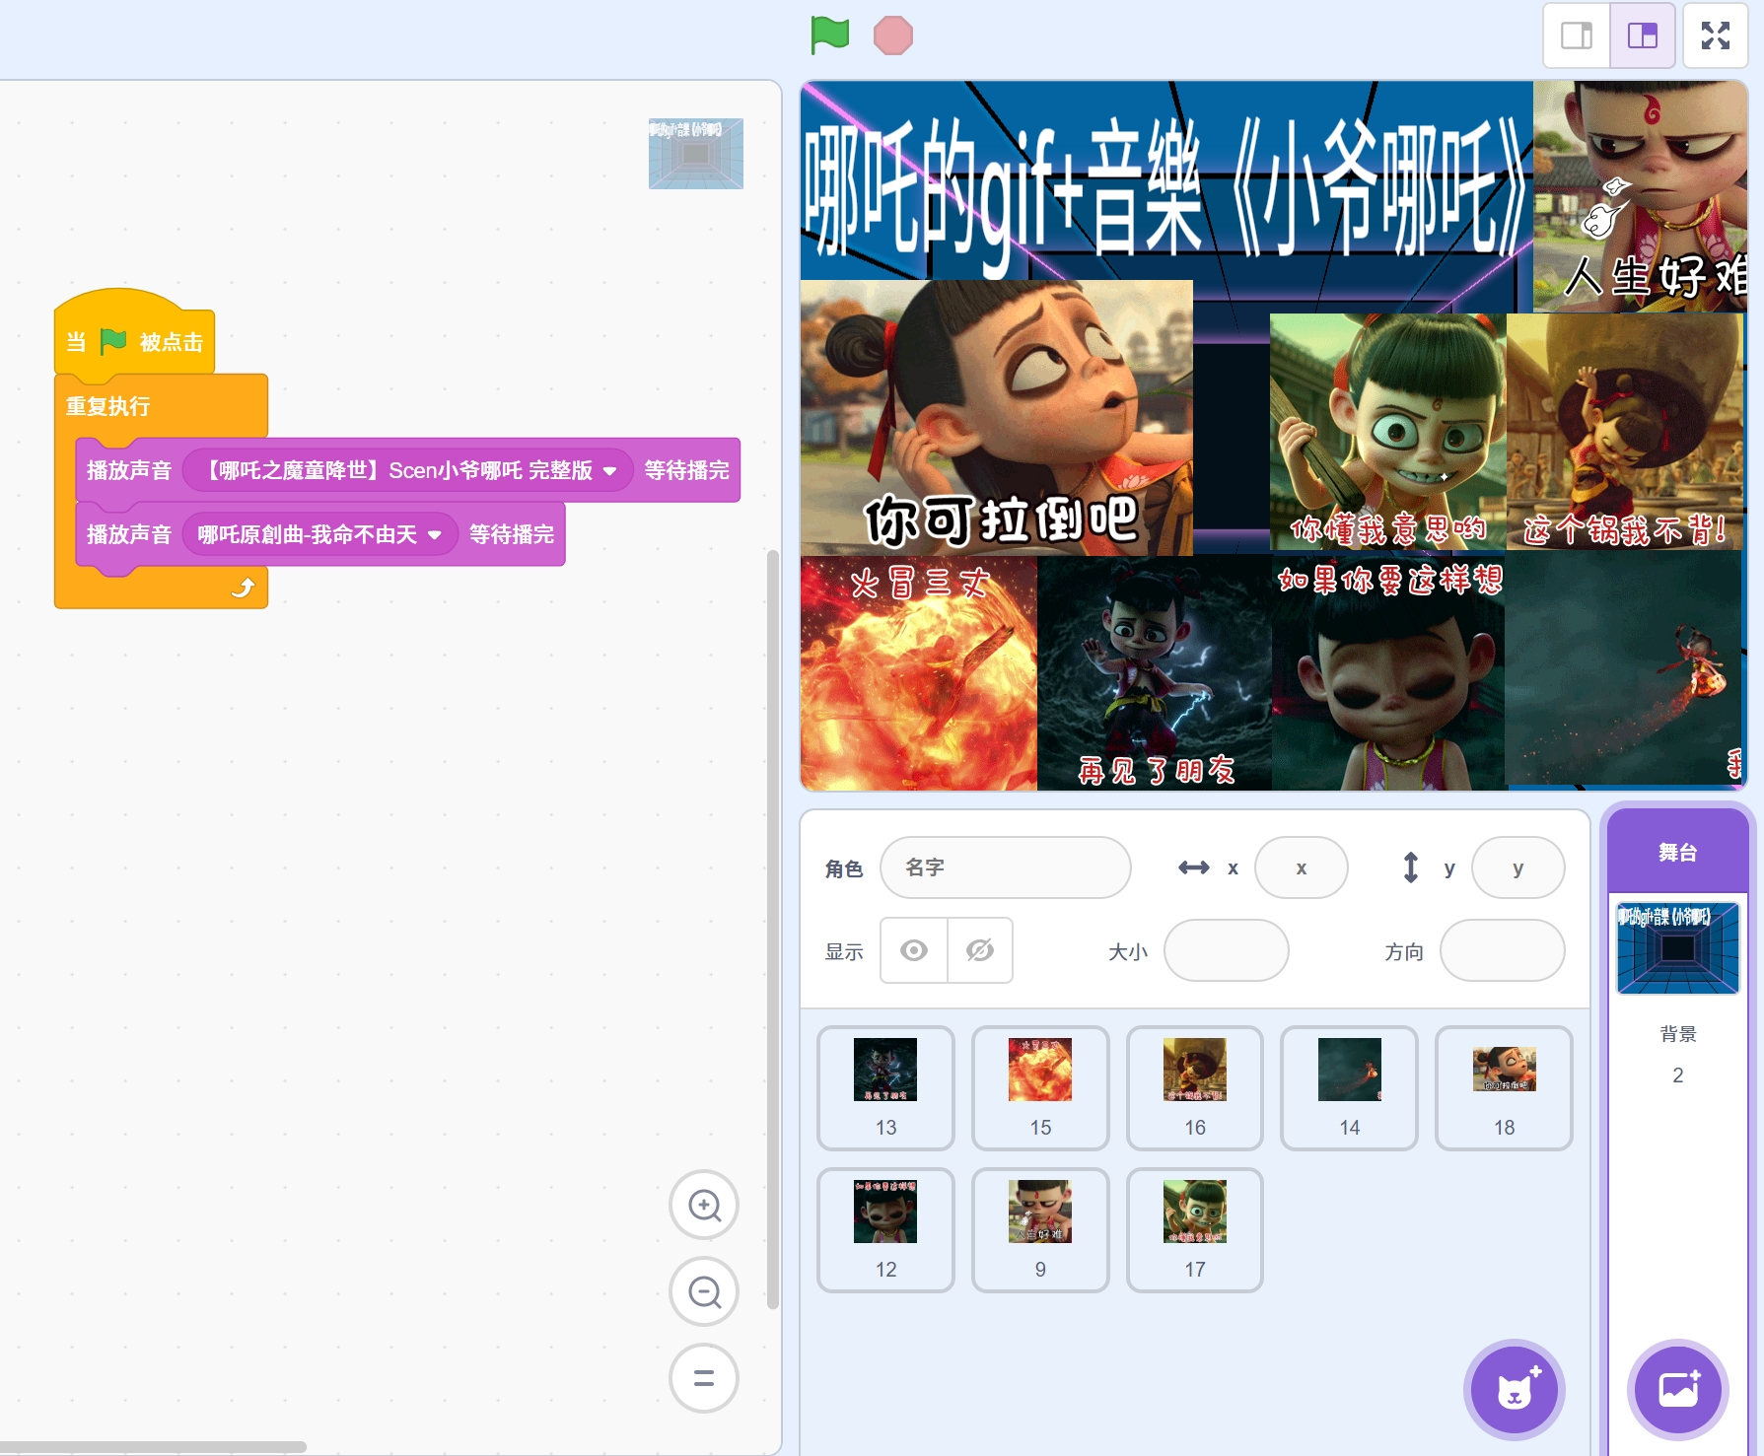The image size is (1764, 1456).
Task: Click the 大小 size input field
Action: point(1226,950)
